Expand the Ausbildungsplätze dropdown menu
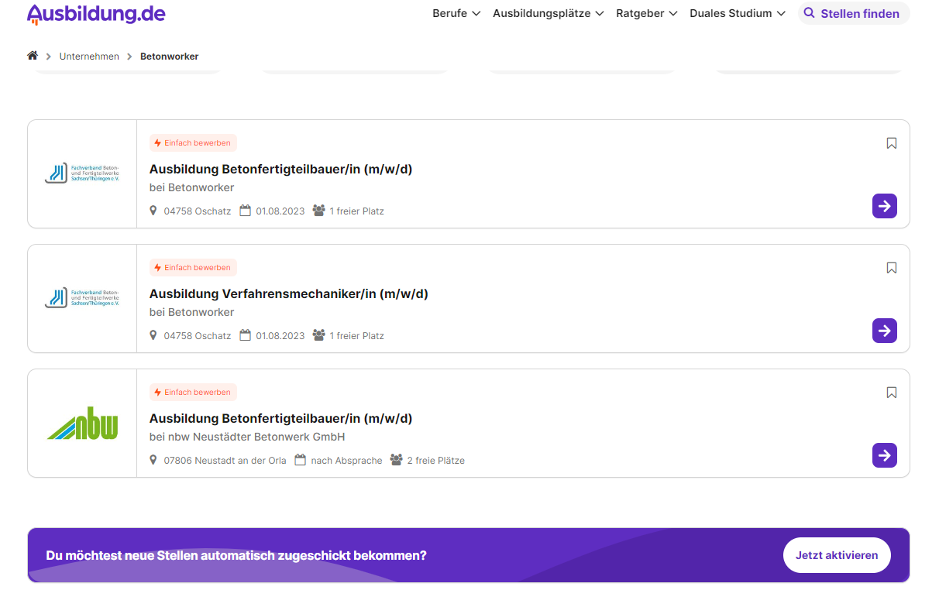939x590 pixels. tap(548, 13)
